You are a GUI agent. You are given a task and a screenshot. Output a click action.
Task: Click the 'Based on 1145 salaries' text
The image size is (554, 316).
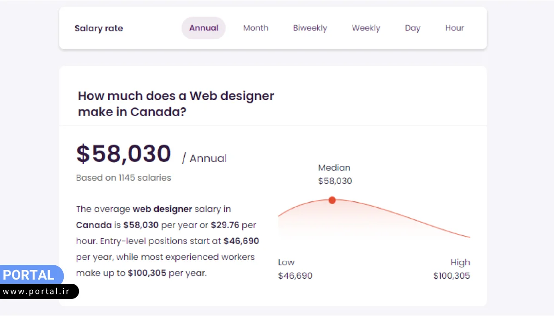click(123, 178)
